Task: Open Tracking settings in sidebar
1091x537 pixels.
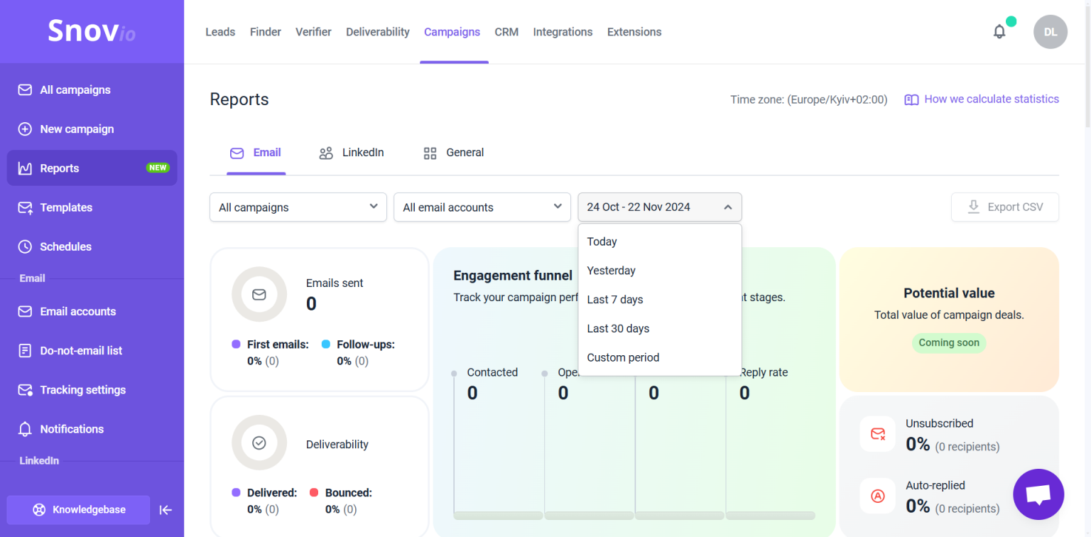Action: point(83,390)
